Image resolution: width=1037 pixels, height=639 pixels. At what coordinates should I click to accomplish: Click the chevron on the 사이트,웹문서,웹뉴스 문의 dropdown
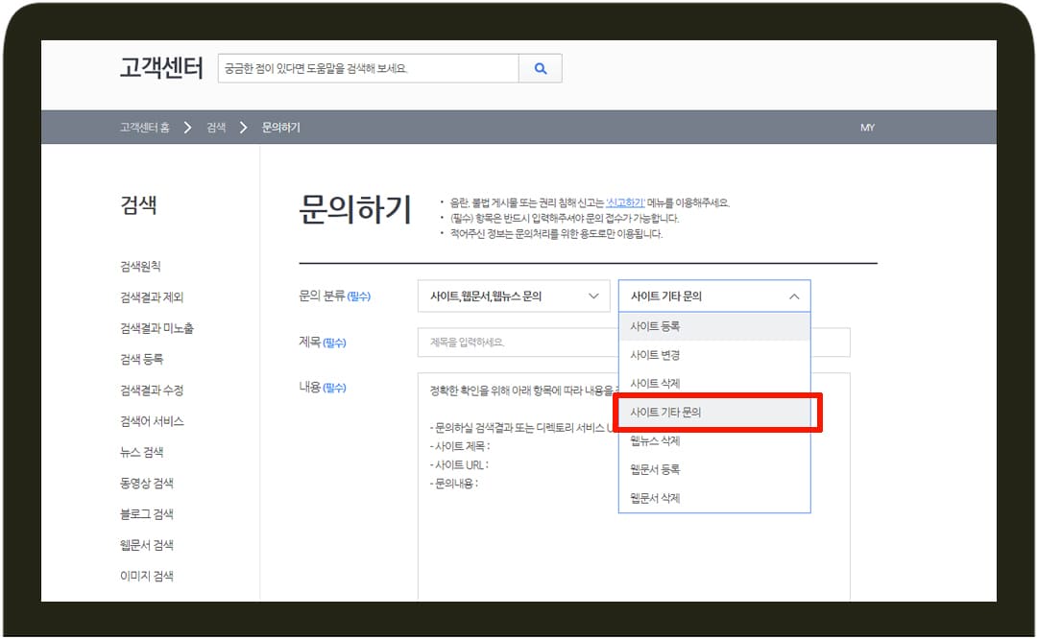click(592, 296)
